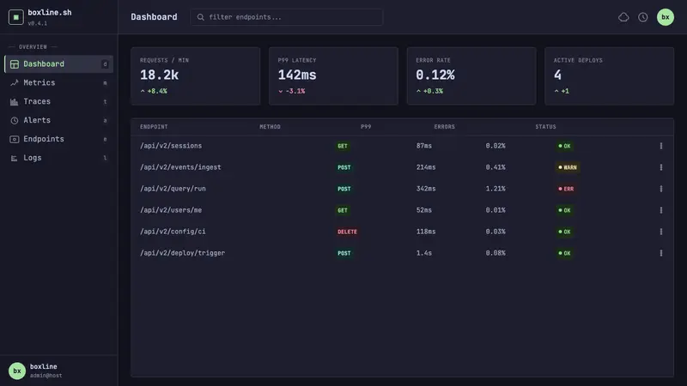The height and width of the screenshot is (386, 687).
Task: Open row menu for /api/v2/query/run
Action: point(660,189)
